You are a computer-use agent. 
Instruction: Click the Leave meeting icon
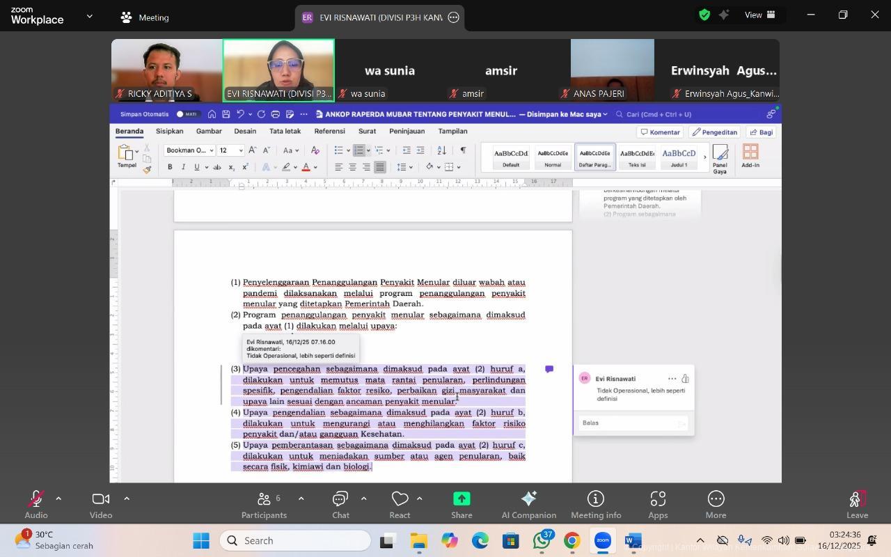857,504
